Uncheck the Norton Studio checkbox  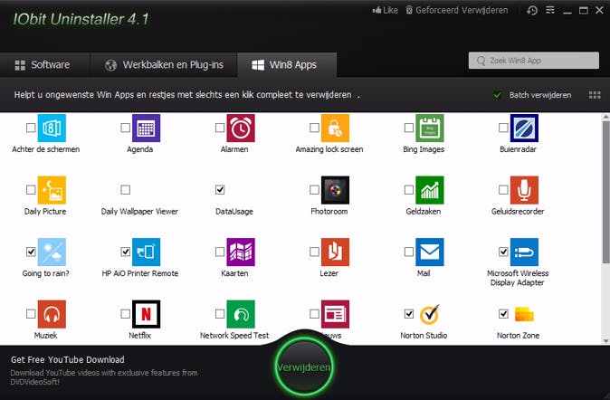(409, 314)
